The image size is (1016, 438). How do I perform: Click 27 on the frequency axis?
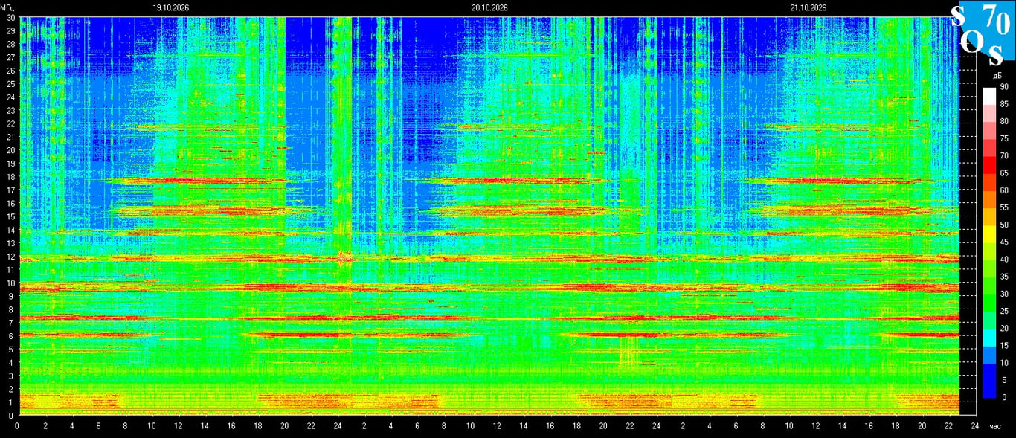tap(10, 57)
